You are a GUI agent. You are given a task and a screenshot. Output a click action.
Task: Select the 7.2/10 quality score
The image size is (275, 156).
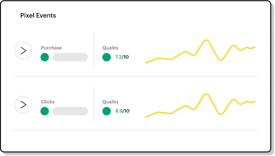pyautogui.click(x=122, y=57)
